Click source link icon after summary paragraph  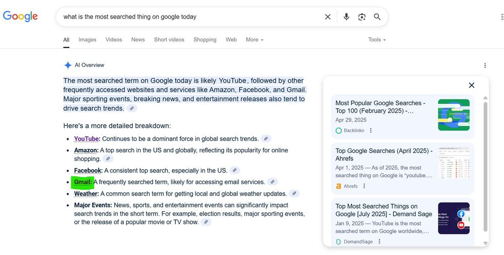click(x=132, y=109)
